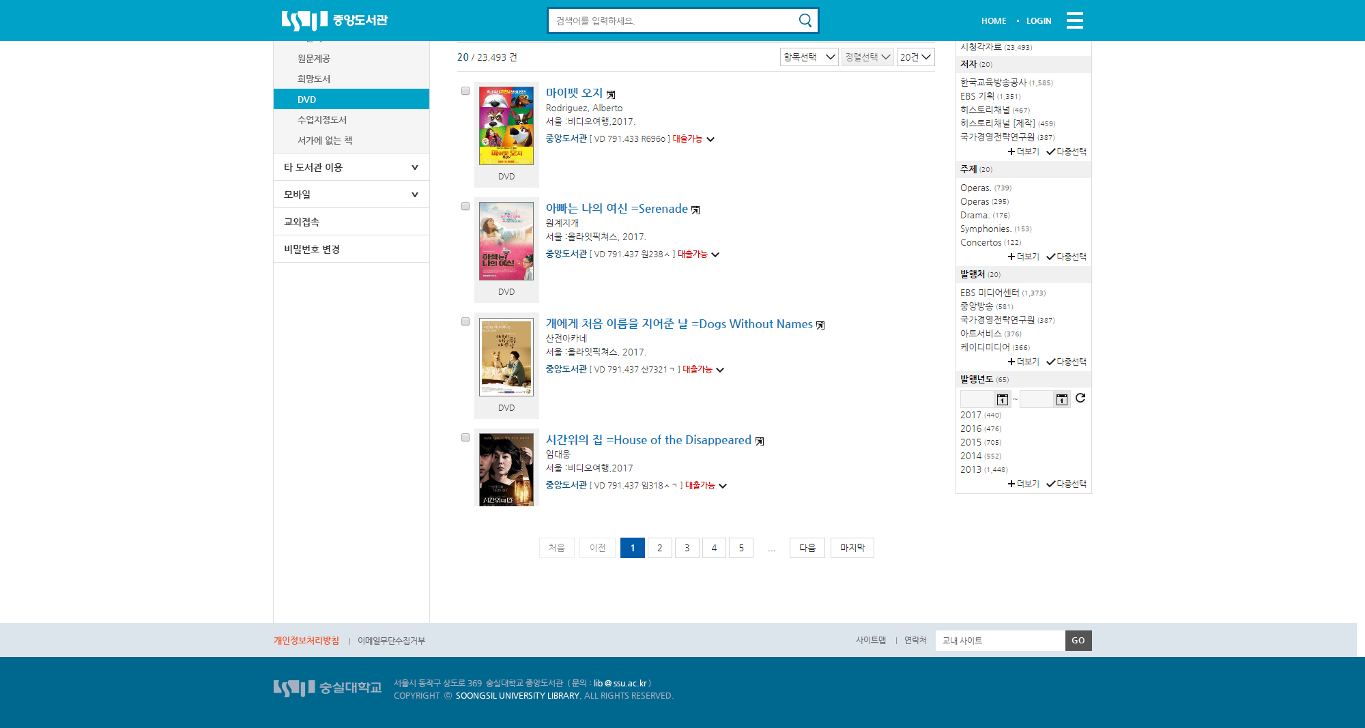
Task: Click the 다음 next page button
Action: pyautogui.click(x=807, y=548)
